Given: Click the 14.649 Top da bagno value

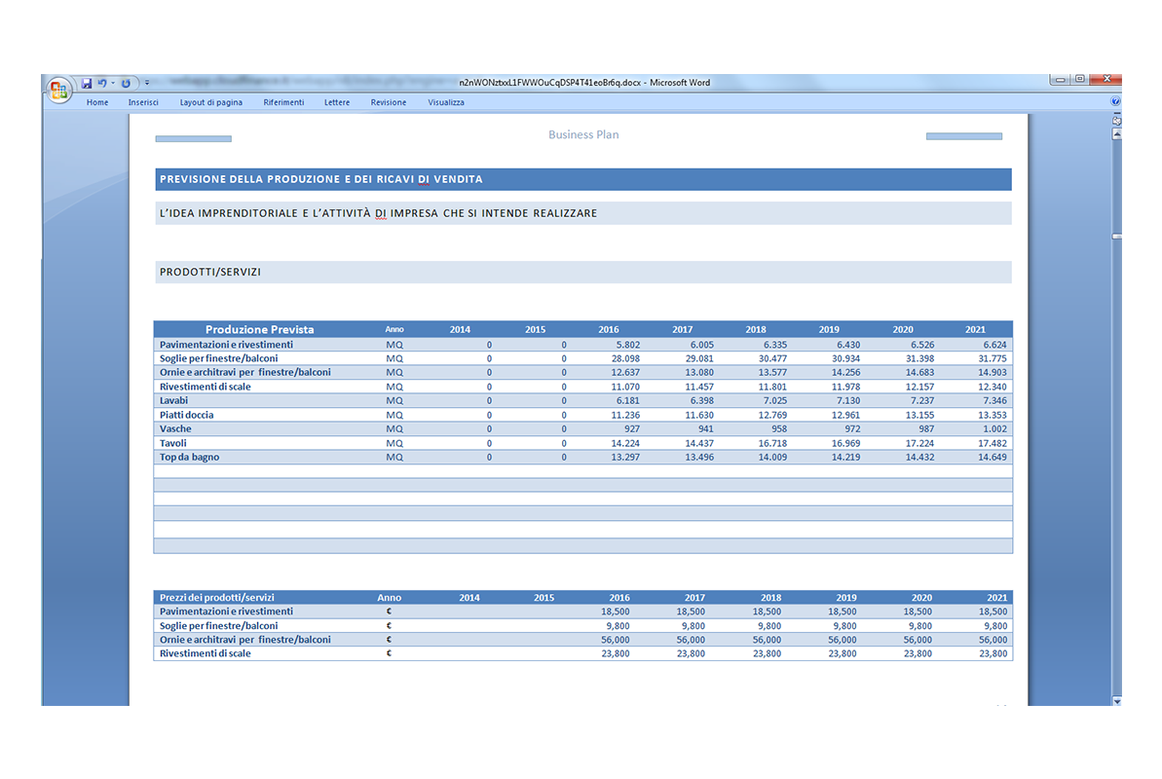Looking at the screenshot, I should pyautogui.click(x=993, y=458).
